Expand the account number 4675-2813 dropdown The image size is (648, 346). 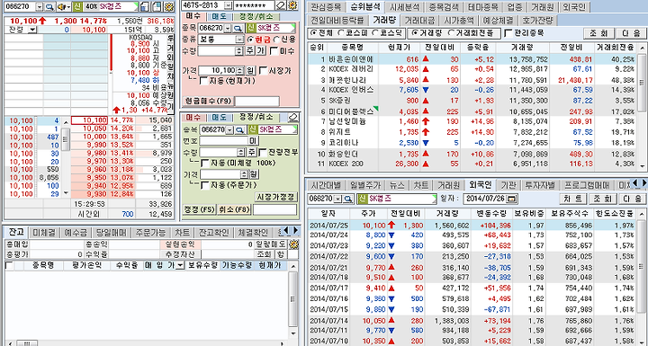(x=228, y=5)
